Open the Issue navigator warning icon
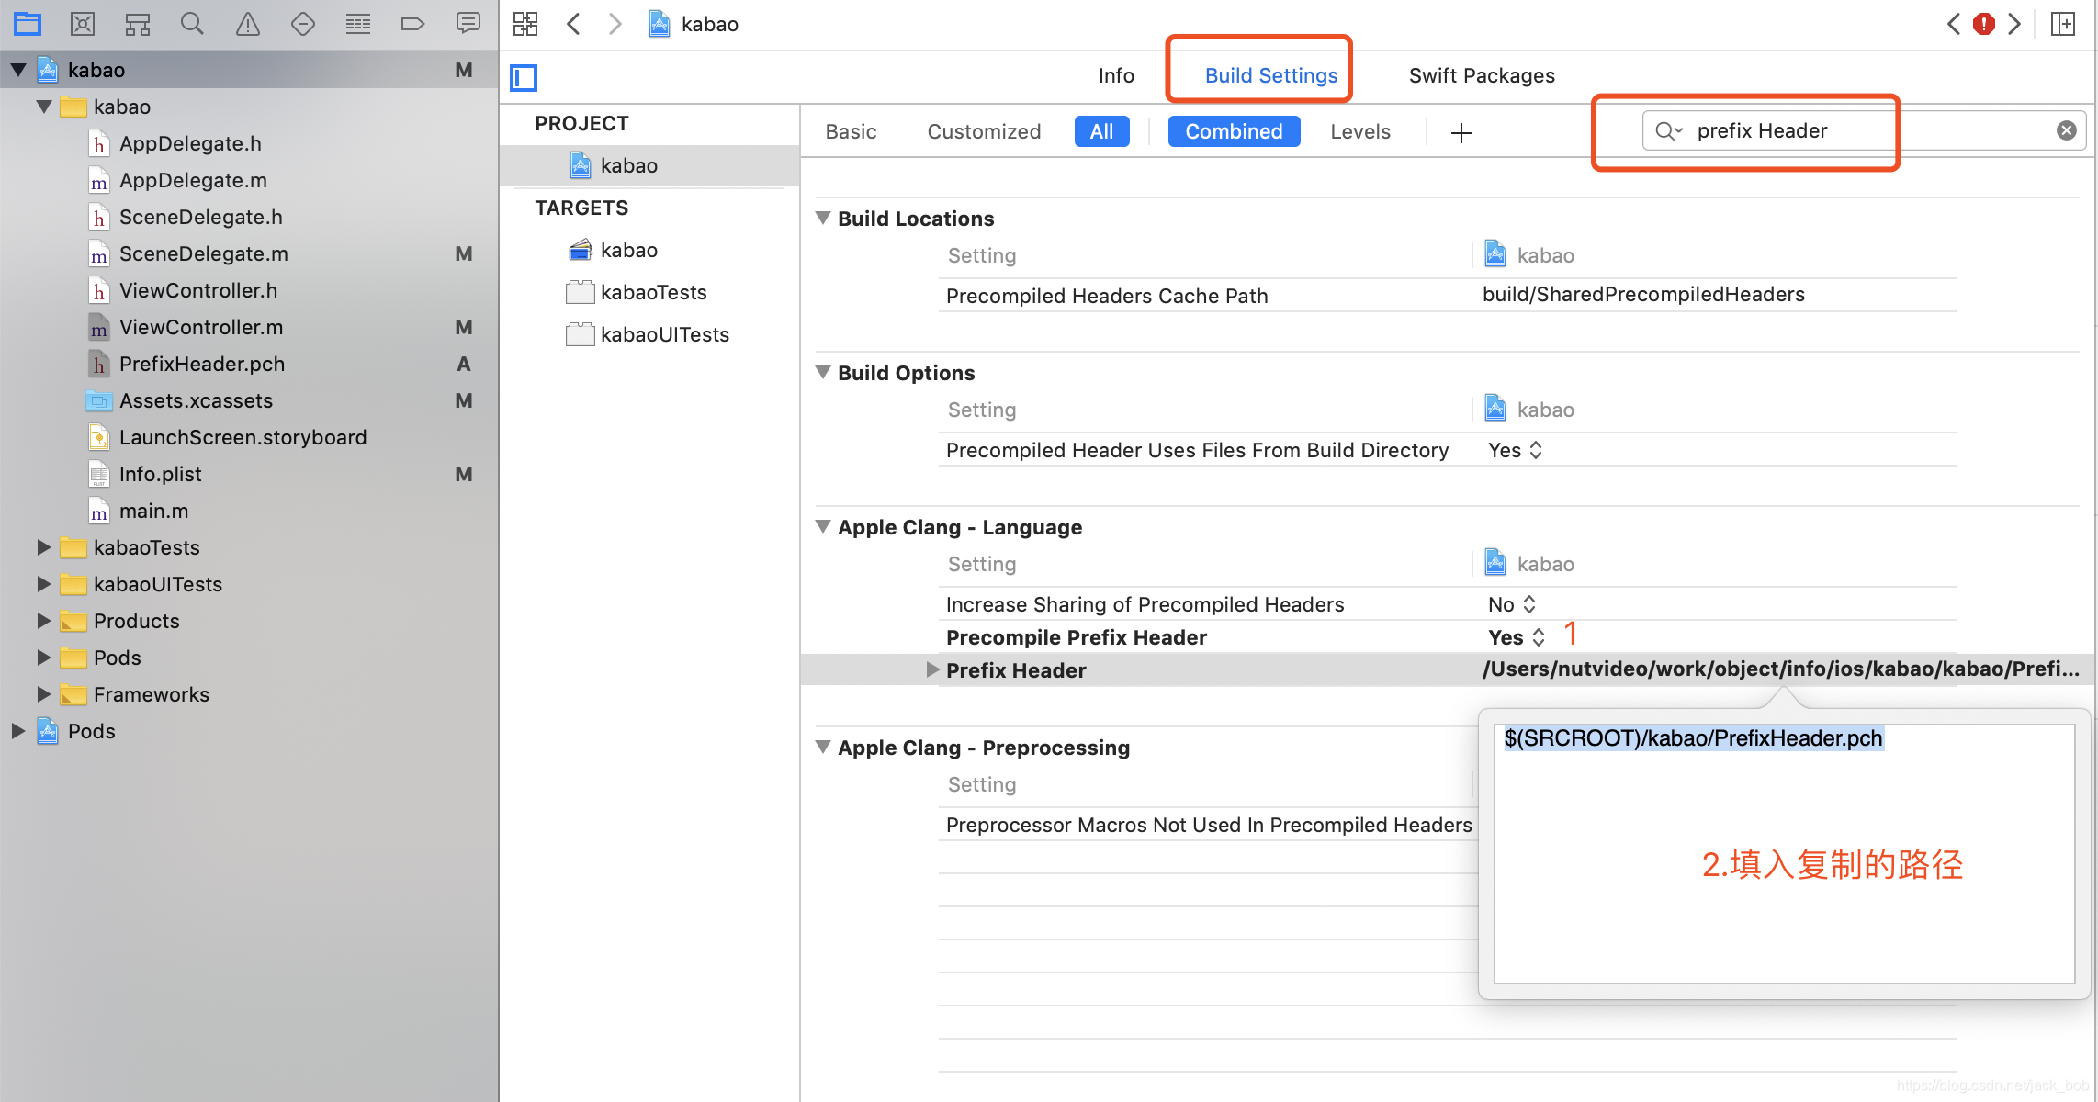Image resolution: width=2098 pixels, height=1102 pixels. [x=248, y=24]
